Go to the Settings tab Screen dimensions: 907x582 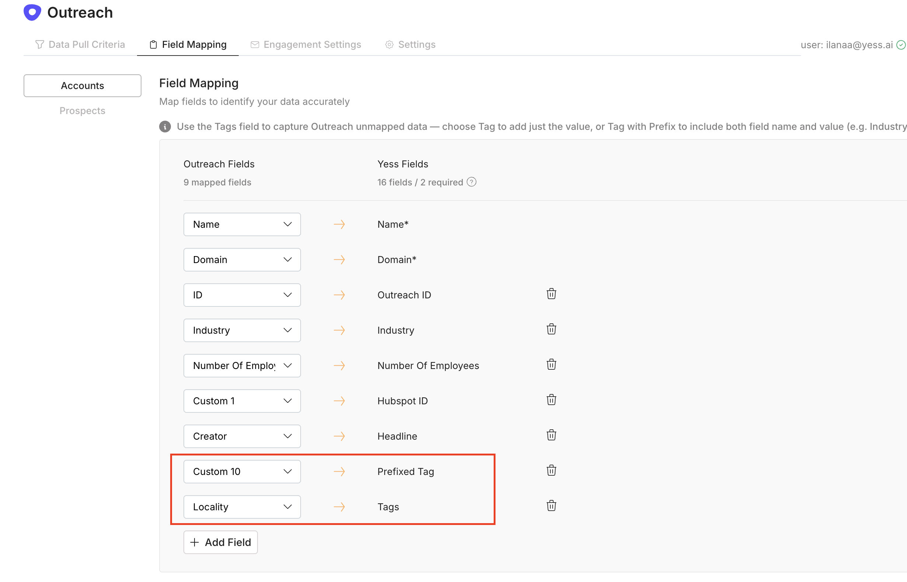[410, 45]
